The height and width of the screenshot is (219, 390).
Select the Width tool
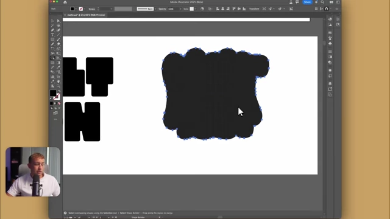[x=52, y=54]
